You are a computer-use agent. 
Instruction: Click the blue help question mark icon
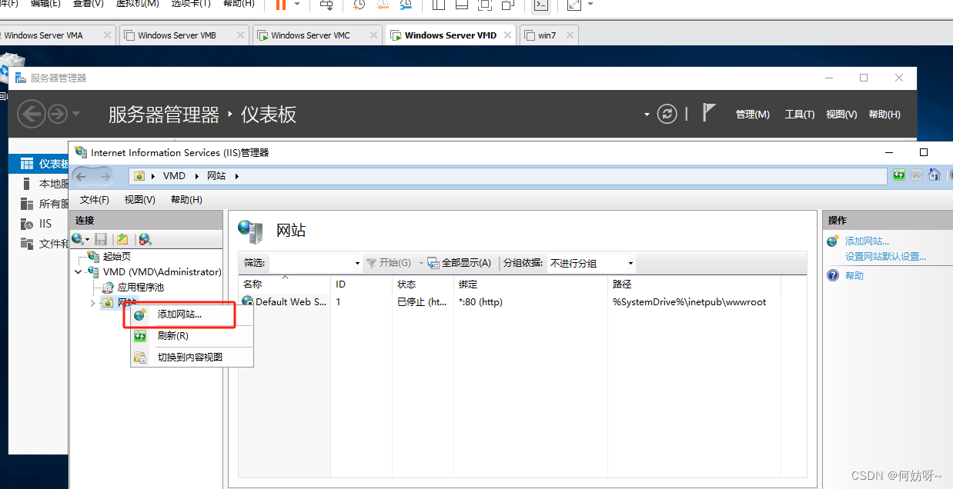(833, 275)
